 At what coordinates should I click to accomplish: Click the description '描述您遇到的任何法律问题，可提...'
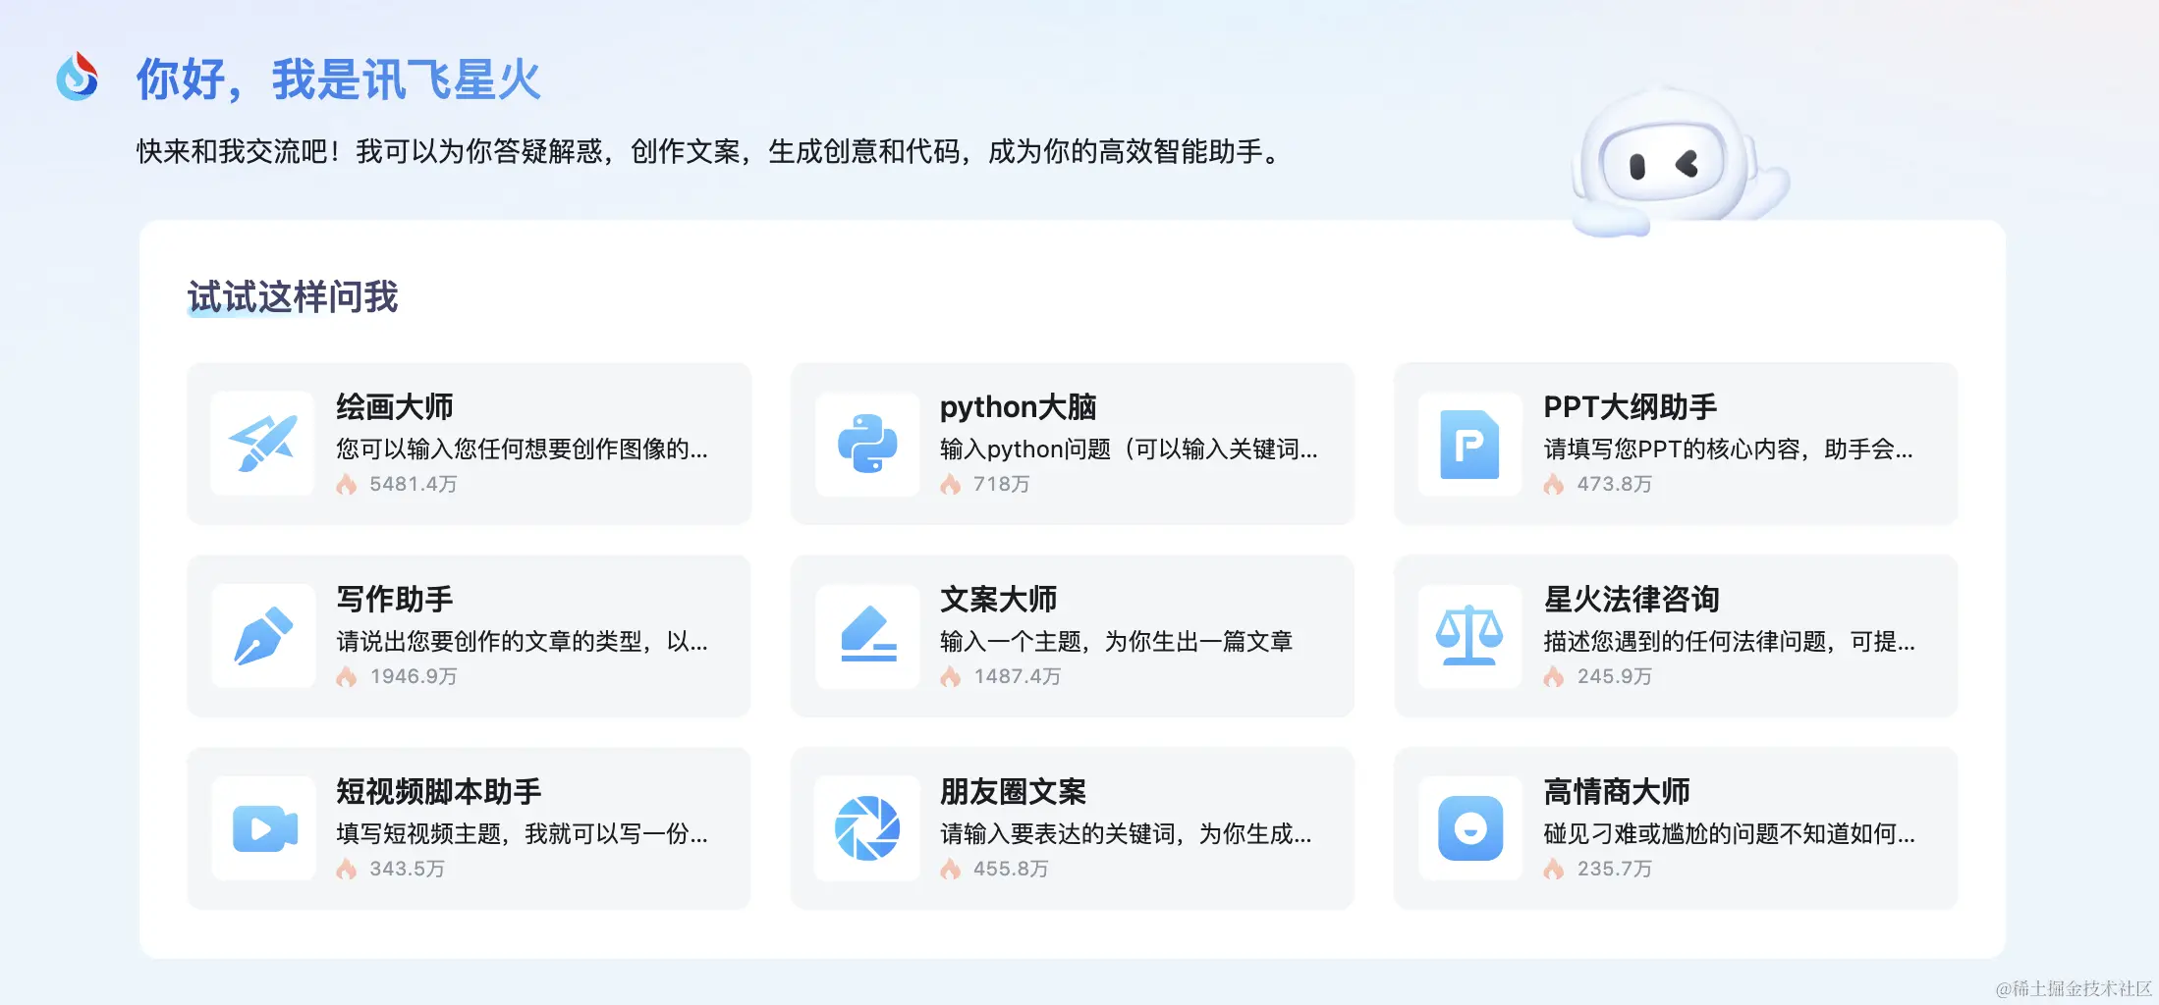pyautogui.click(x=1729, y=642)
